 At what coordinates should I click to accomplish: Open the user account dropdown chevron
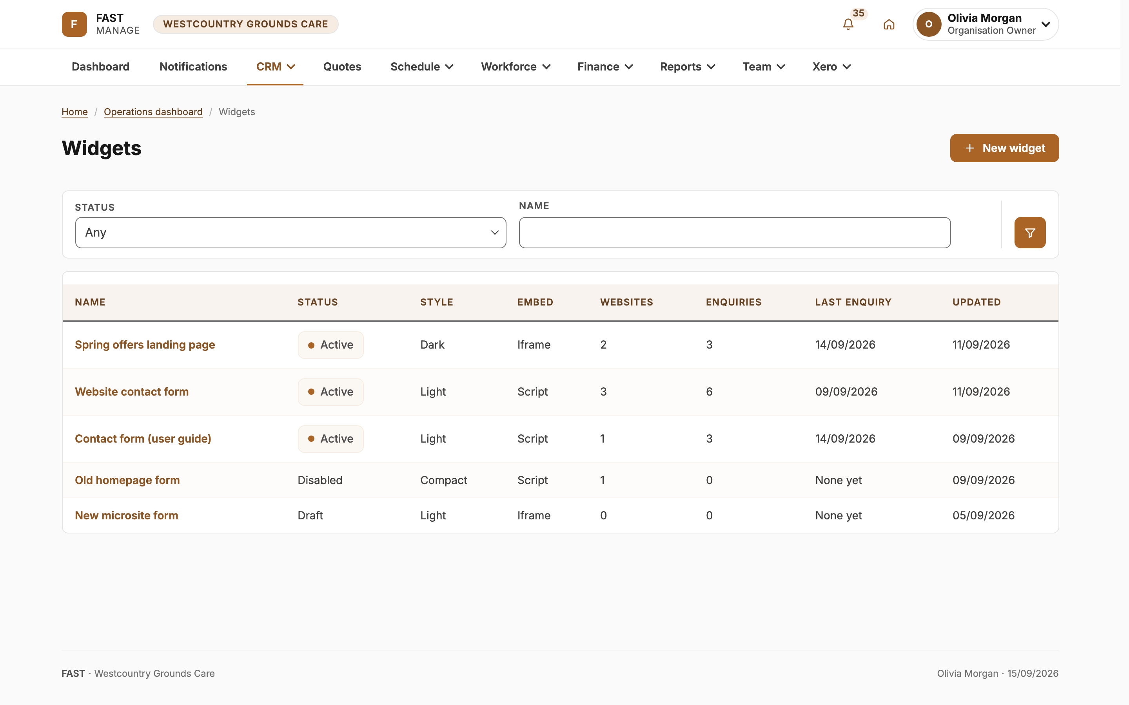1046,24
